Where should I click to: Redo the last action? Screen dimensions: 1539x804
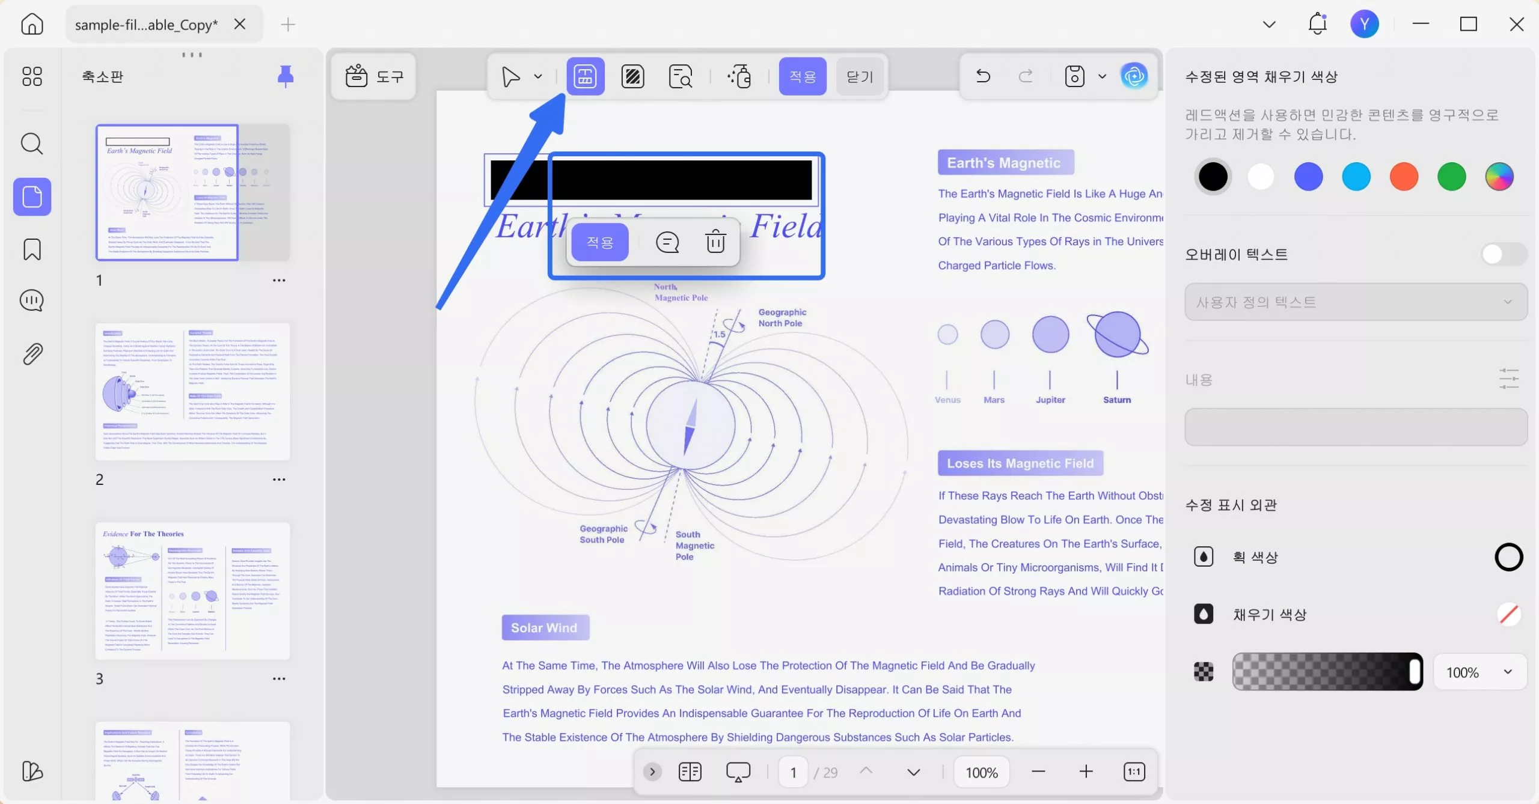[1026, 76]
